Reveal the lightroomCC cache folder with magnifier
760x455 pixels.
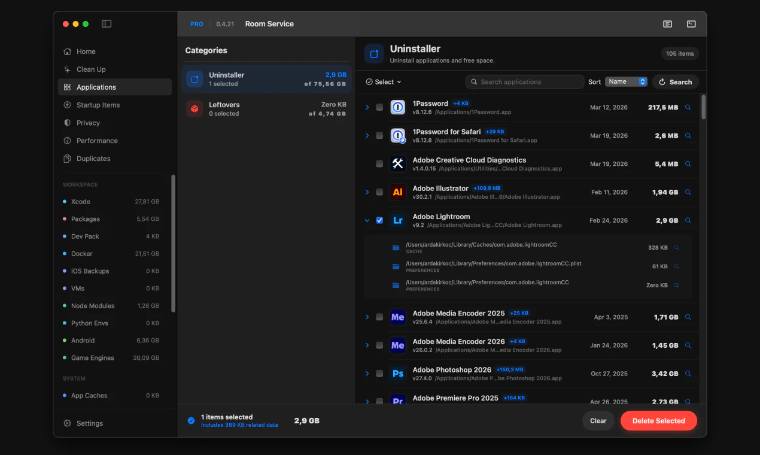click(x=677, y=248)
